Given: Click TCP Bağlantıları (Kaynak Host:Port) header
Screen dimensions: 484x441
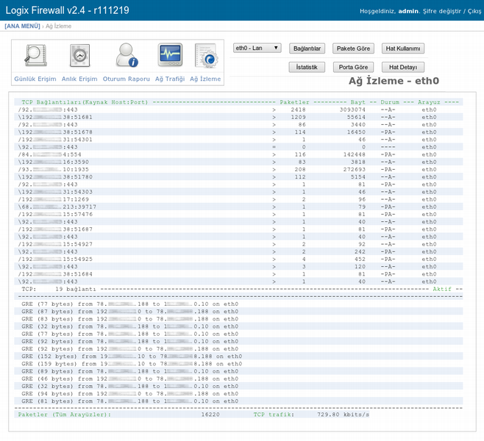Looking at the screenshot, I should 85,102.
